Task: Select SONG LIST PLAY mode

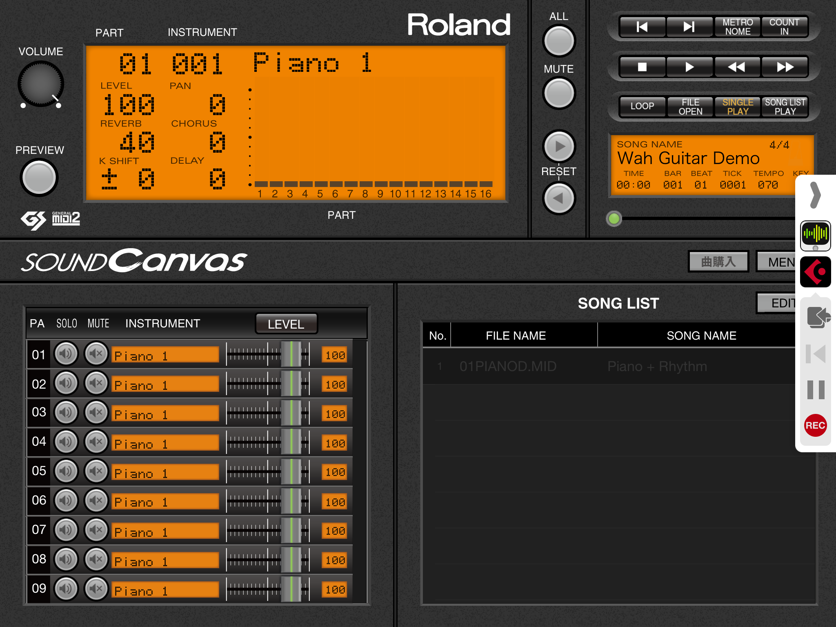Action: [x=784, y=107]
